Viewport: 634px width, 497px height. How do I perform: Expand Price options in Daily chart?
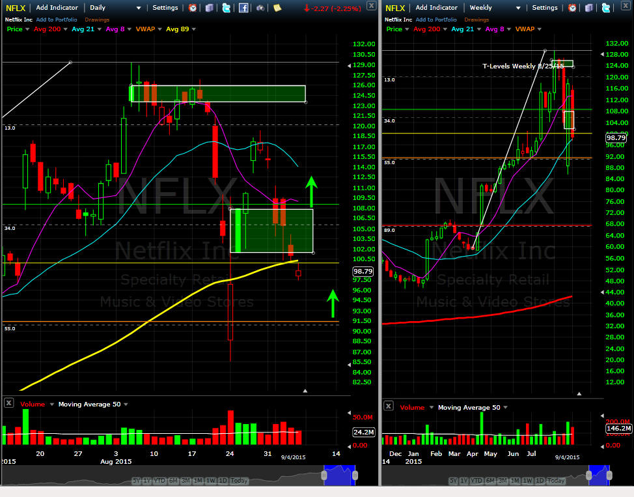(x=27, y=29)
